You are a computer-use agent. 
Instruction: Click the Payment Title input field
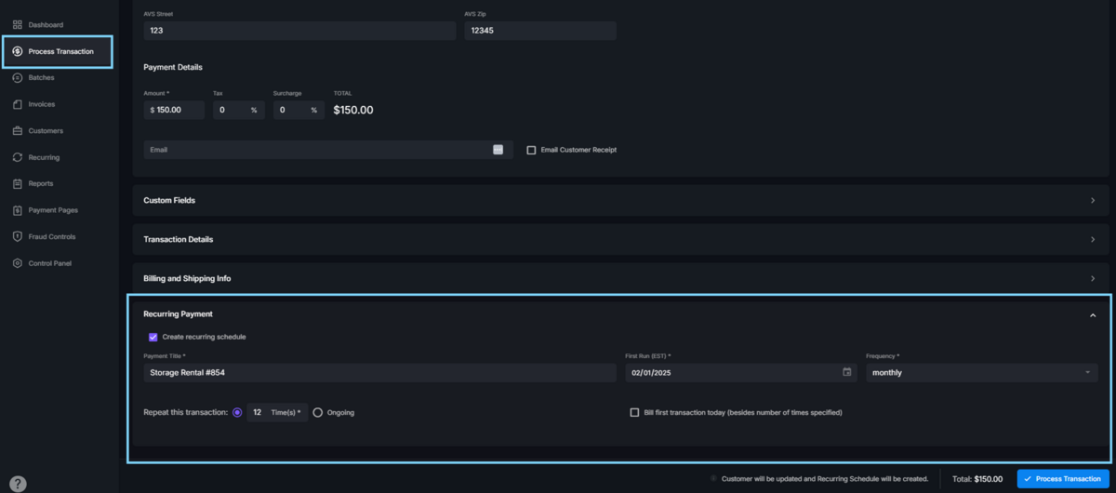pyautogui.click(x=379, y=373)
